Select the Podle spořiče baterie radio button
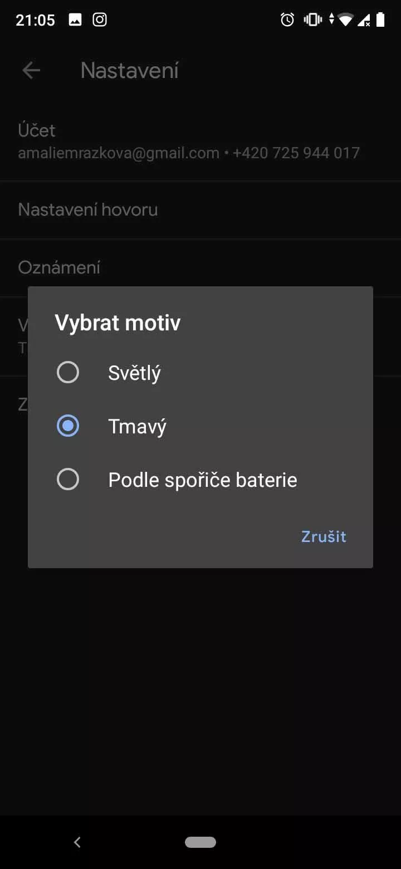 click(x=68, y=479)
